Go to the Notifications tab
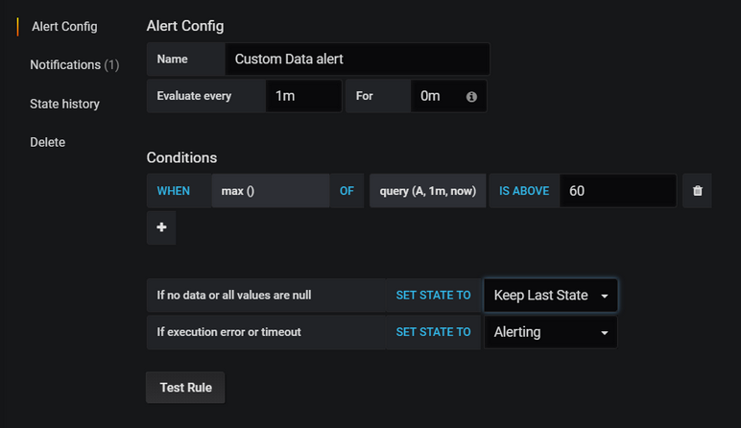The height and width of the screenshot is (428, 741). (74, 64)
